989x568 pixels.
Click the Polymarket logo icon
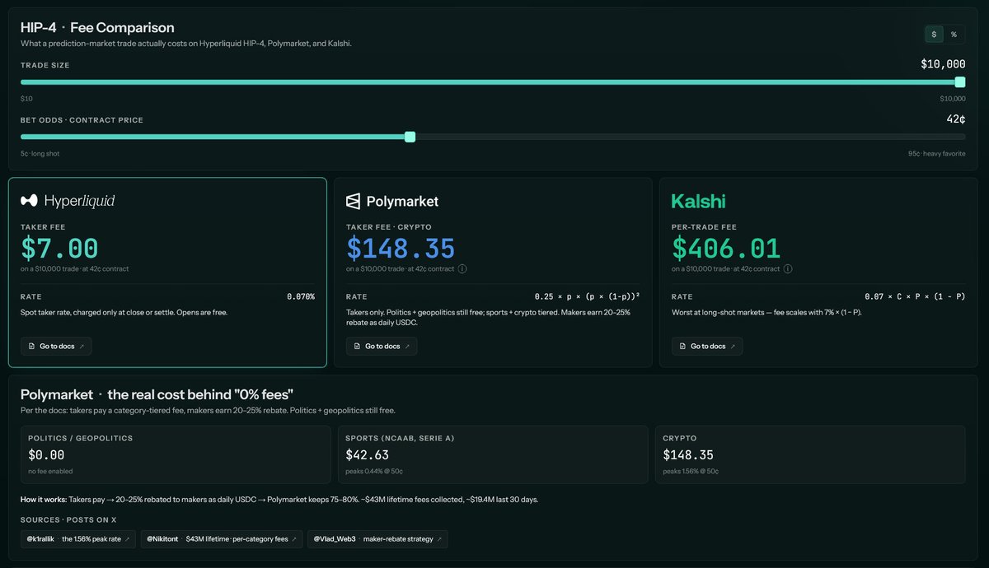(354, 201)
